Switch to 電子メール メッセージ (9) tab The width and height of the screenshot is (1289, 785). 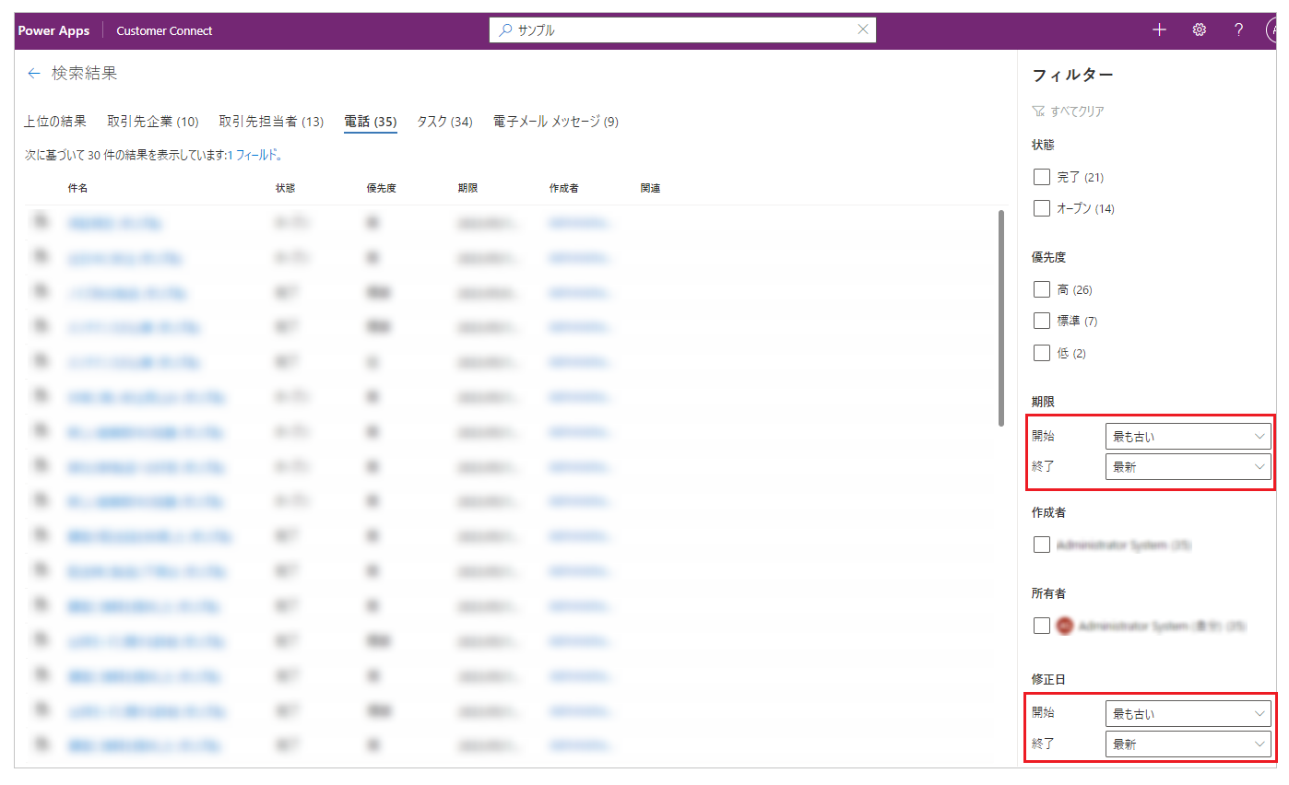(x=556, y=122)
